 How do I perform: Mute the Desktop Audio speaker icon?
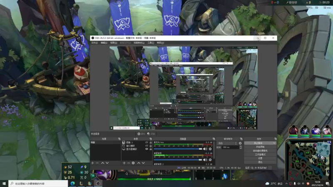point(205,160)
